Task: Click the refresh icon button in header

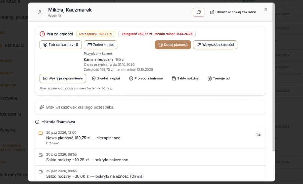Action: (198, 12)
